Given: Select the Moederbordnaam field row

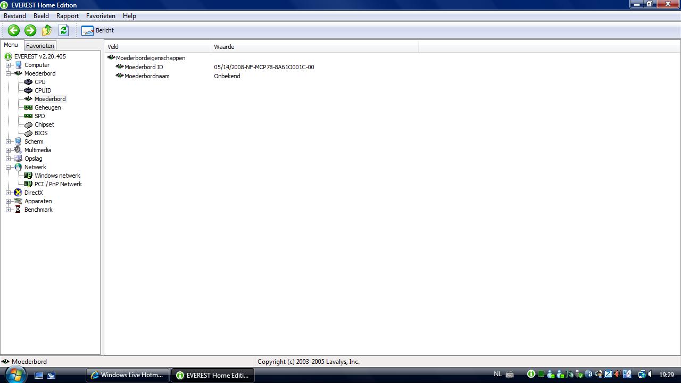Looking at the screenshot, I should (143, 76).
